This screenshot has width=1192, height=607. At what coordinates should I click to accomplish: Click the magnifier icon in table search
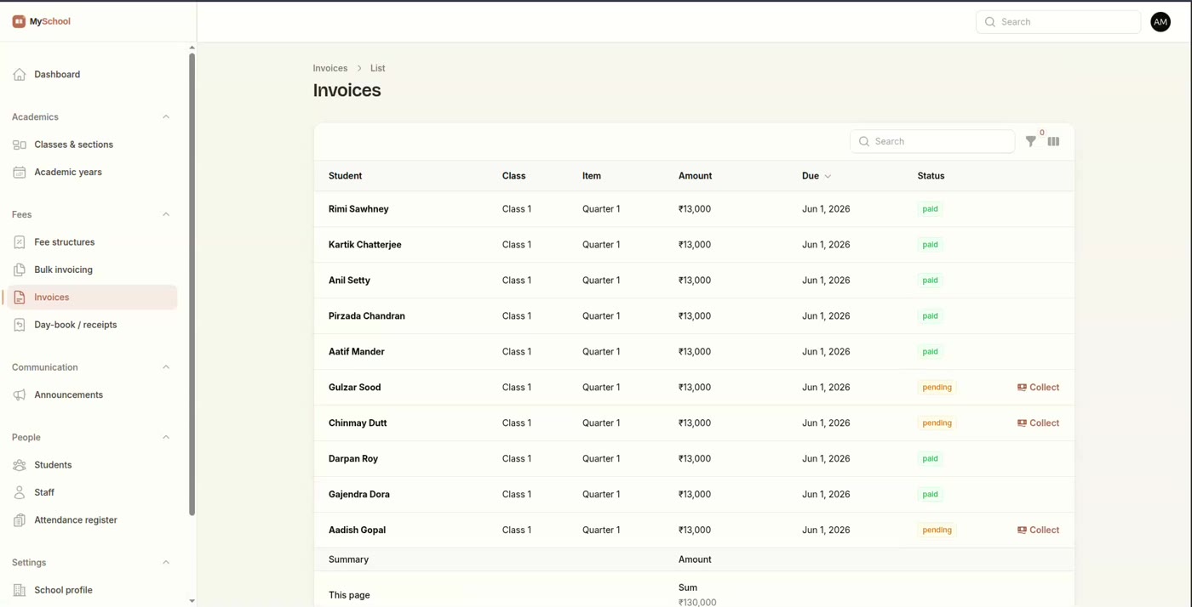tap(864, 142)
